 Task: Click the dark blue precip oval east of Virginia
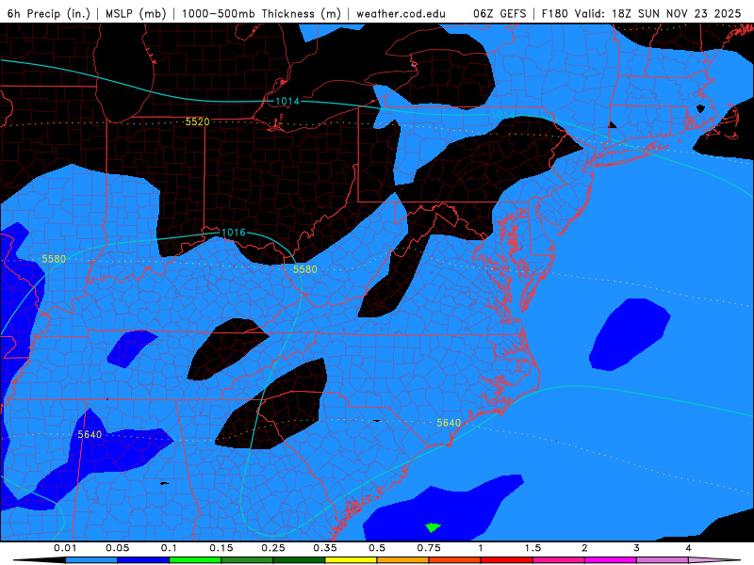click(630, 334)
